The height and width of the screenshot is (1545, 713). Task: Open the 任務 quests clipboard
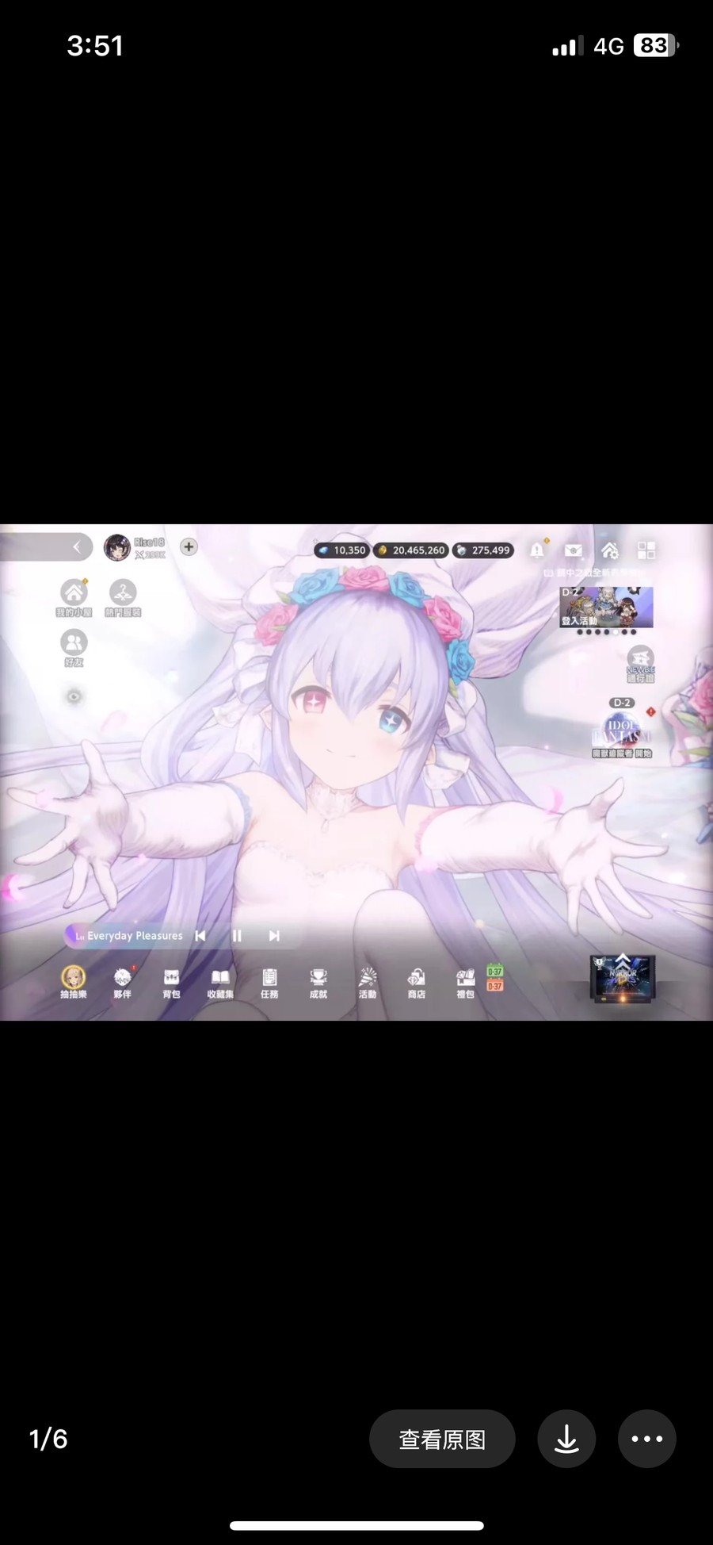pyautogui.click(x=269, y=982)
